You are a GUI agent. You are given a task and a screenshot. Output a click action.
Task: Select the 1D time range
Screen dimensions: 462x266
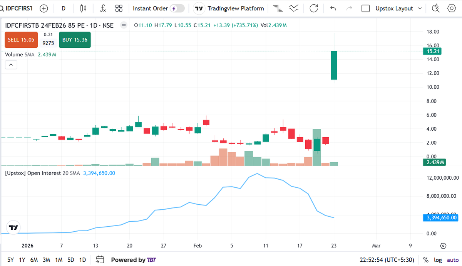pos(82,260)
